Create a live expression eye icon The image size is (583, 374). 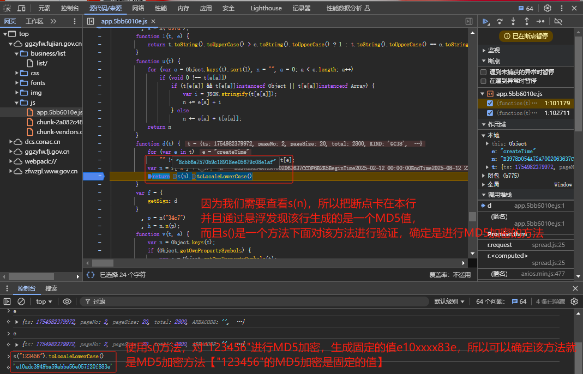(x=67, y=301)
